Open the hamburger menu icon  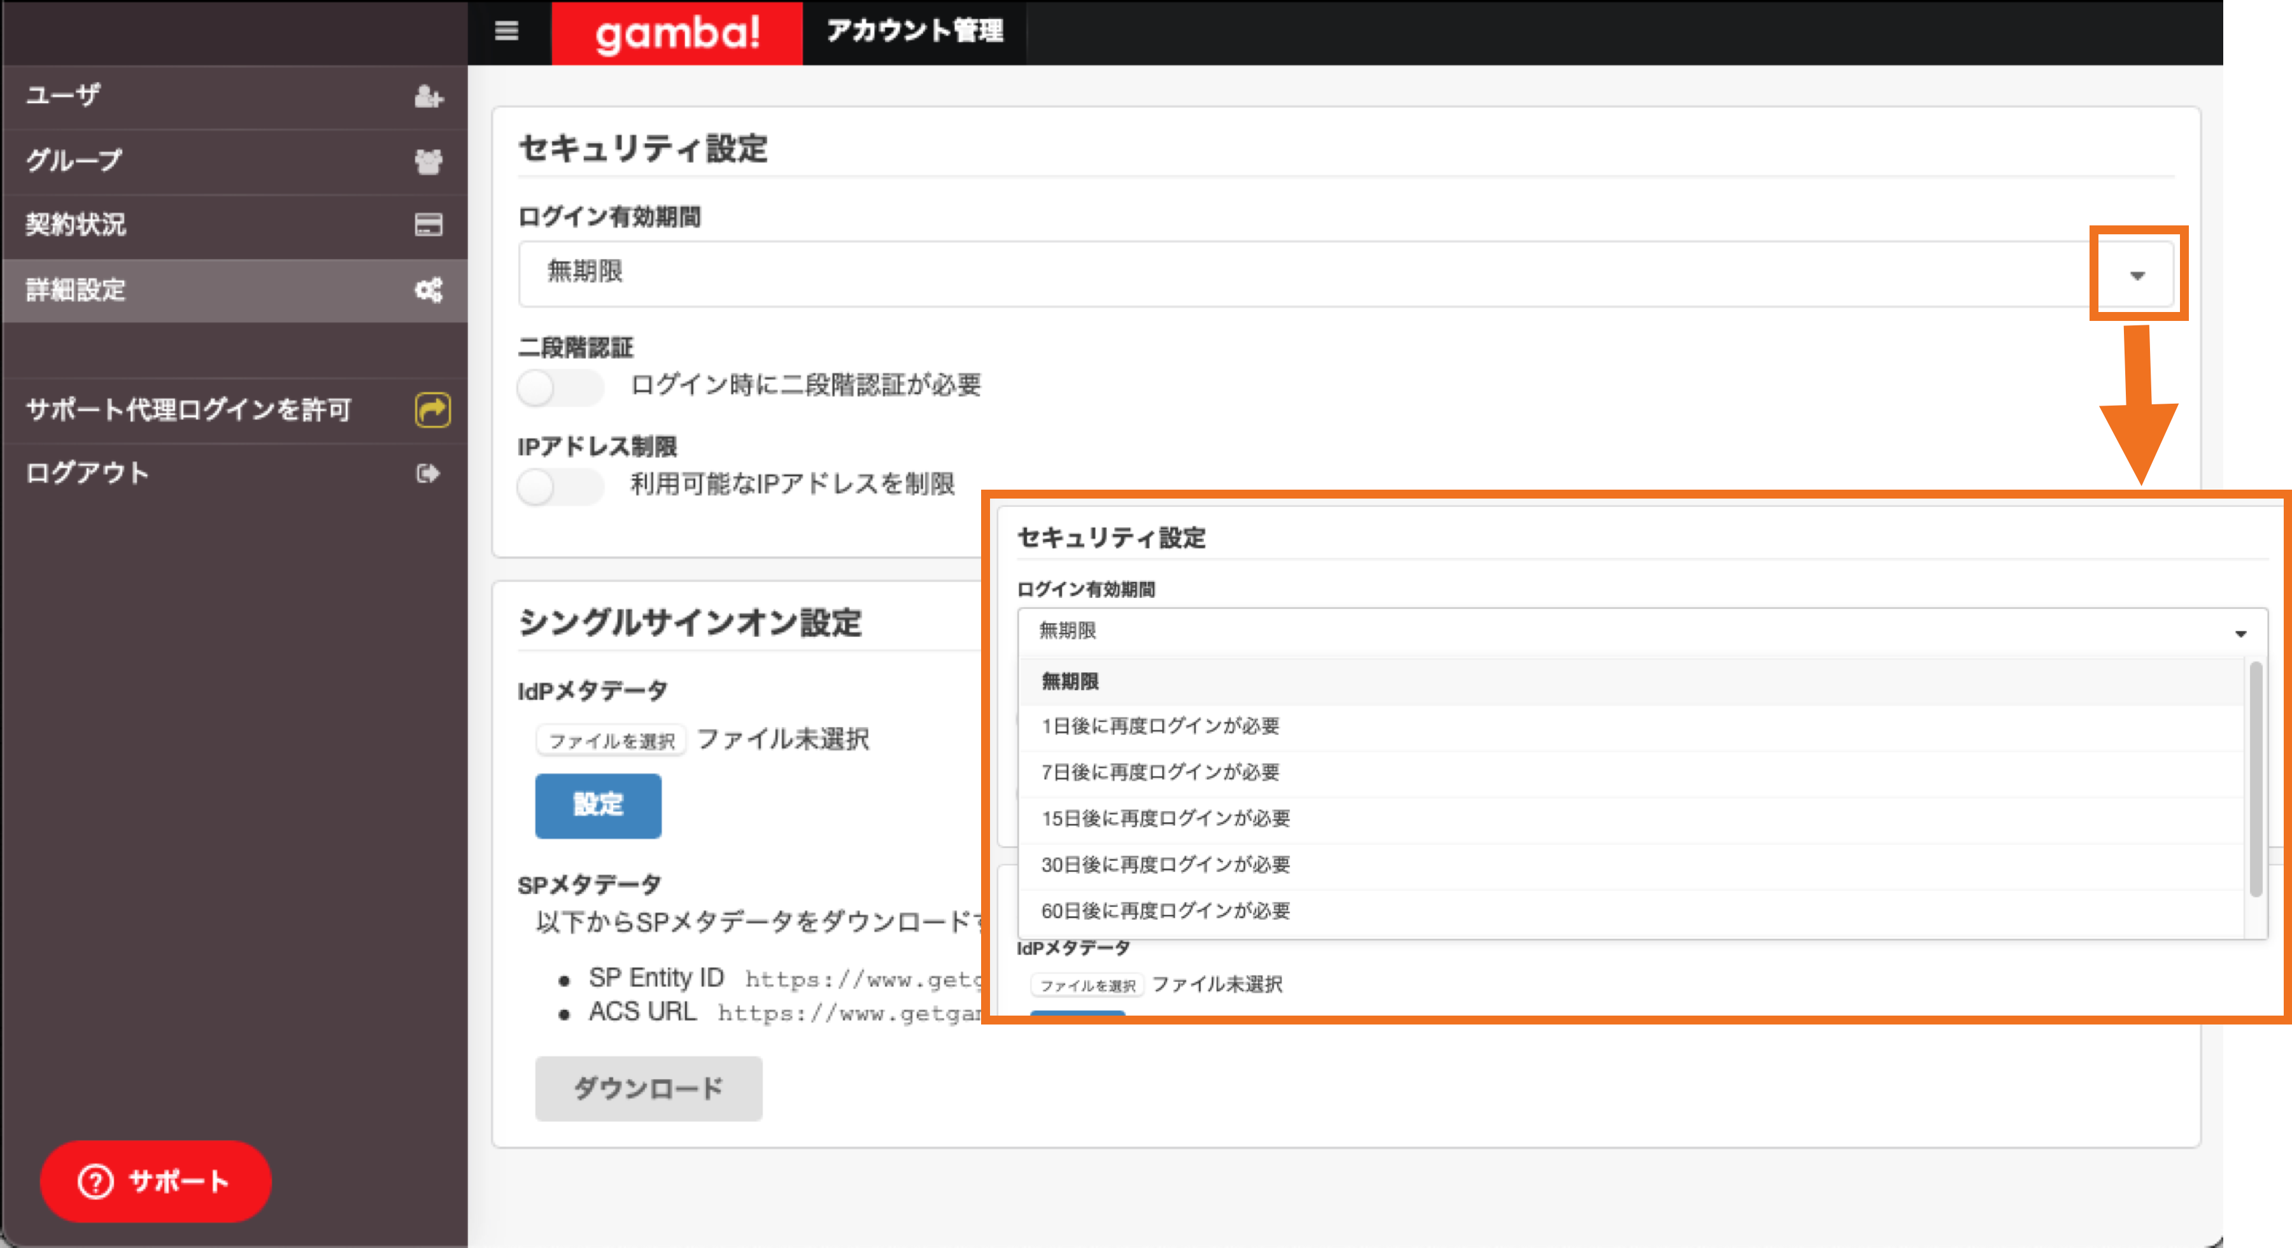pos(506,31)
